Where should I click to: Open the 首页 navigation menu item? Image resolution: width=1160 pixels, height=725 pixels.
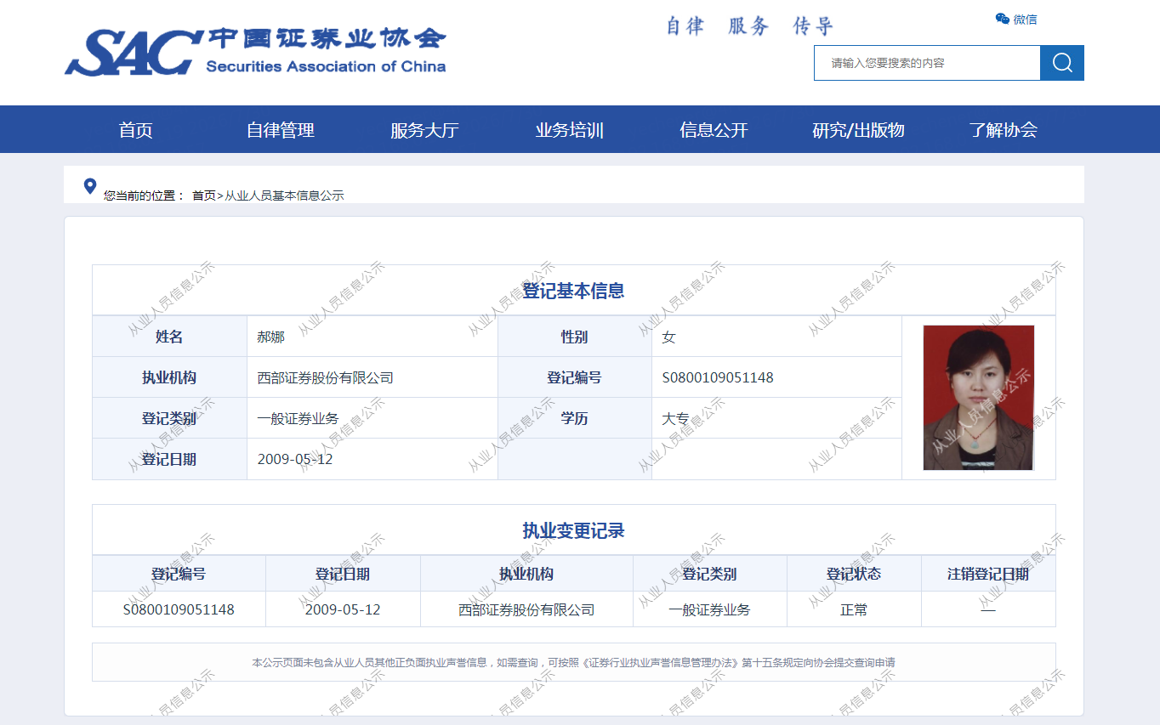(x=136, y=130)
